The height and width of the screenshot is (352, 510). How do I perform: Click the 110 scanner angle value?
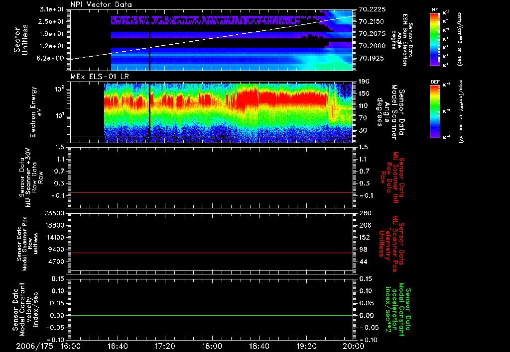coord(364,106)
